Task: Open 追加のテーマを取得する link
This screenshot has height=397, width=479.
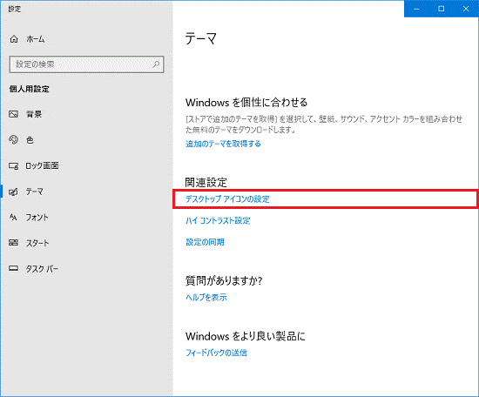Action: (223, 144)
